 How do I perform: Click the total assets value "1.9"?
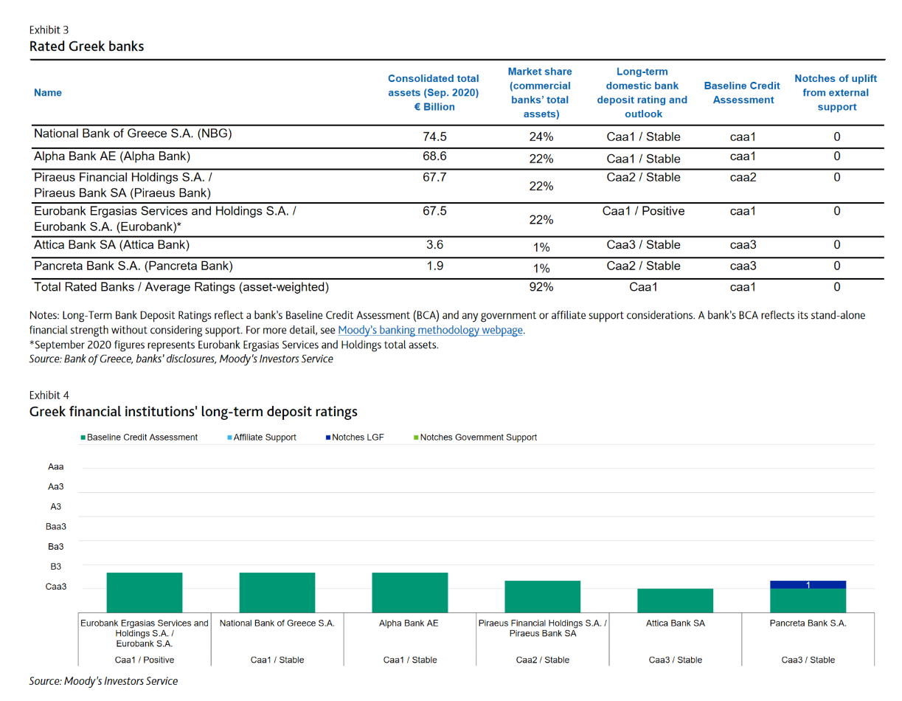click(x=435, y=266)
